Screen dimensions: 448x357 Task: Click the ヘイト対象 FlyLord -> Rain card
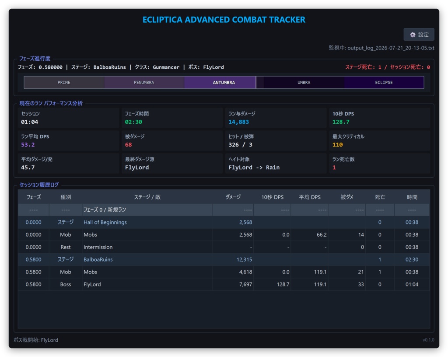pyautogui.click(x=276, y=163)
